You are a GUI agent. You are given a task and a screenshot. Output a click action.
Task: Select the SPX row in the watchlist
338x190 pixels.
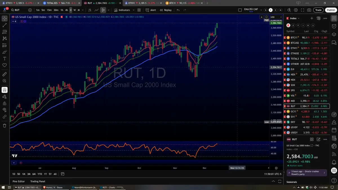click(x=306, y=90)
